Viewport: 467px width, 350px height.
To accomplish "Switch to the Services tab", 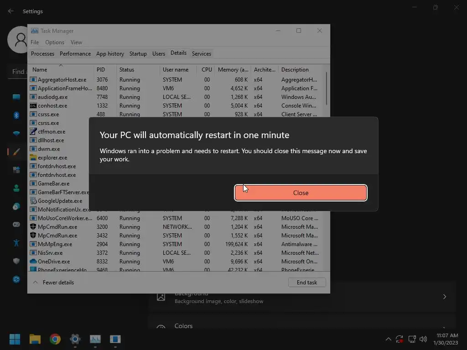I will pyautogui.click(x=201, y=54).
